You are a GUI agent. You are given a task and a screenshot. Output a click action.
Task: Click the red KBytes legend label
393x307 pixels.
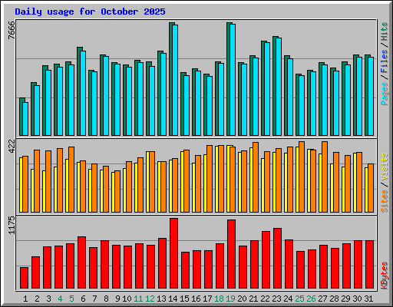tap(385, 276)
